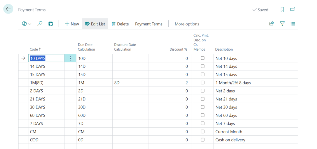Screen dimensions: 317x149
Task: Open Description column header menu
Action: point(224,49)
